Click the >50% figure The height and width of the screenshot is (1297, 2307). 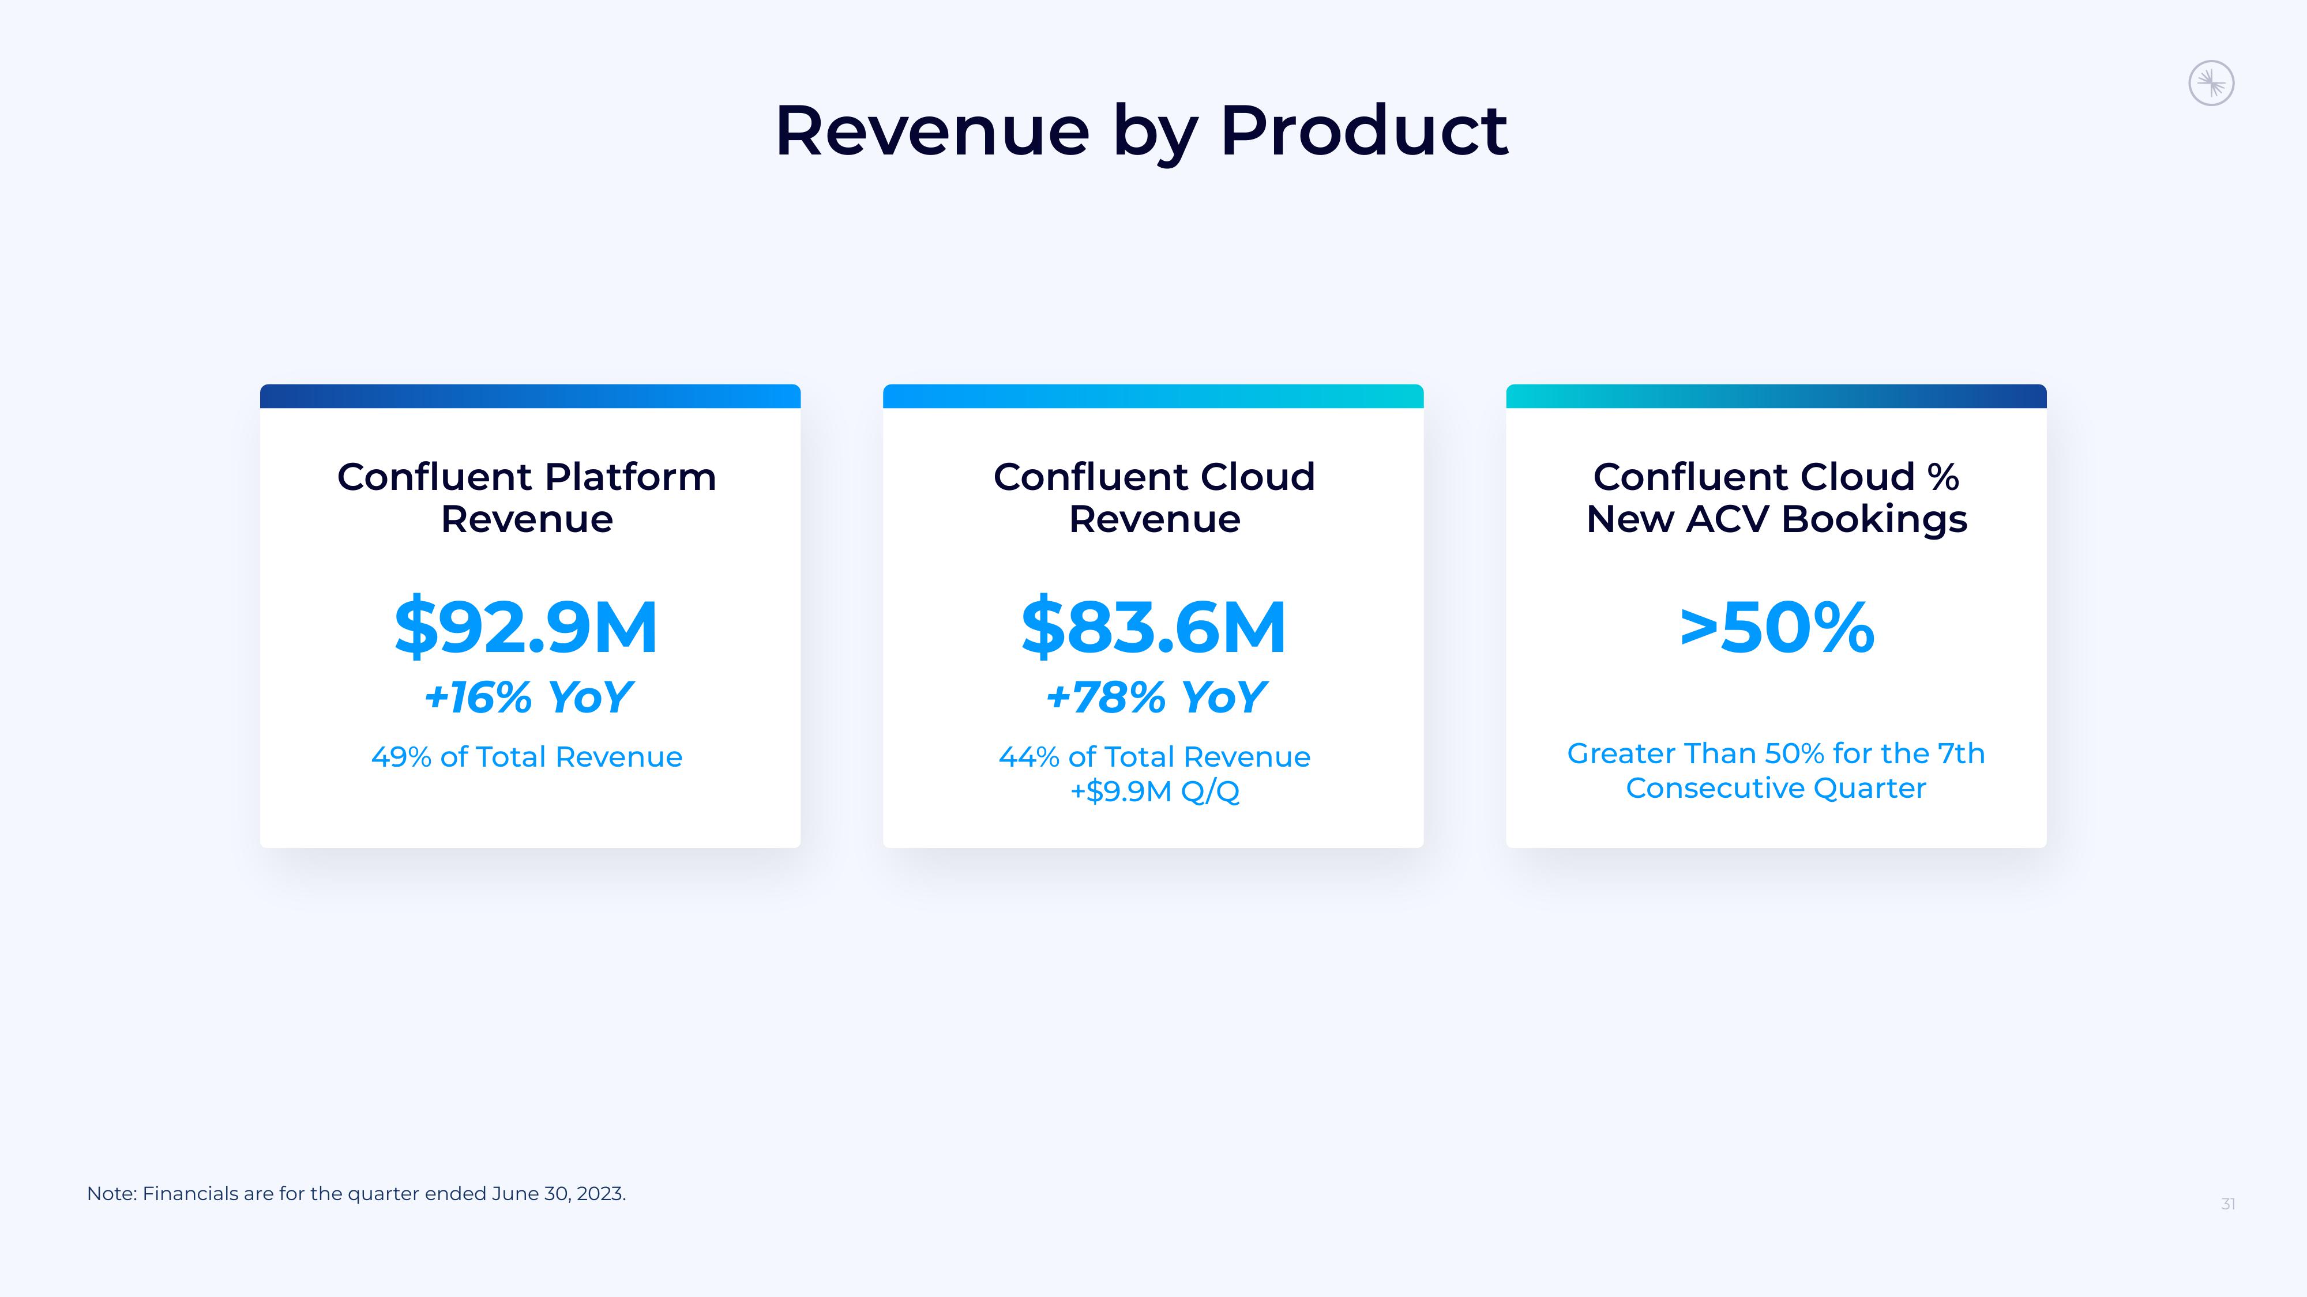tap(1777, 628)
